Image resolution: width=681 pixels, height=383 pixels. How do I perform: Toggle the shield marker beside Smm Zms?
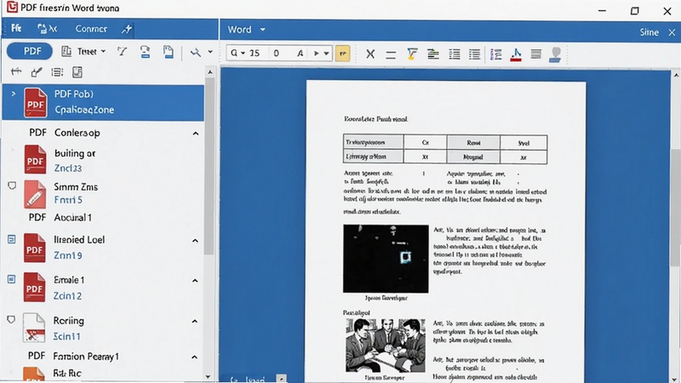tap(12, 186)
